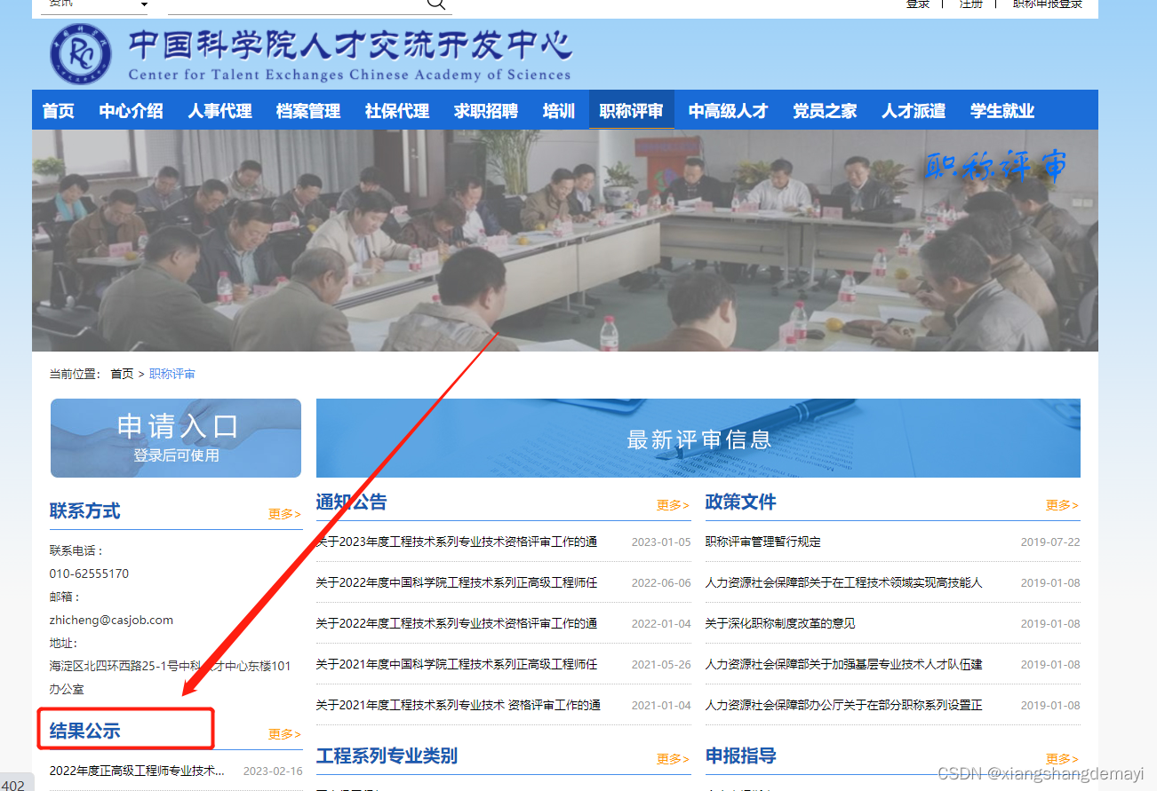Click the search magnifier icon
This screenshot has height=791, width=1157.
click(x=435, y=4)
